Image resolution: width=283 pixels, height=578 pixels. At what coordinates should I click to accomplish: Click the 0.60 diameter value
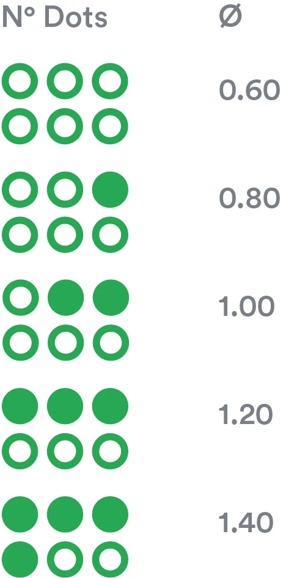pos(249,90)
